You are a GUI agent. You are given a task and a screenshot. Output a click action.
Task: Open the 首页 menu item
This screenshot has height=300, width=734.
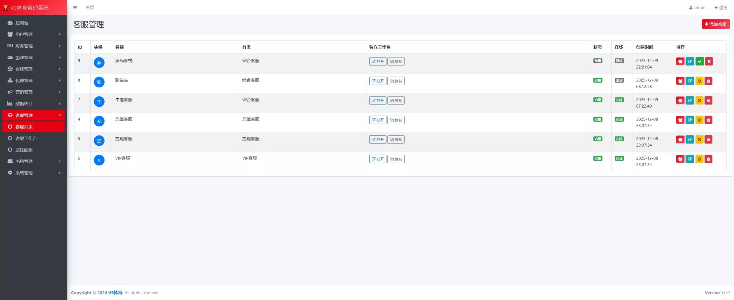pos(89,7)
